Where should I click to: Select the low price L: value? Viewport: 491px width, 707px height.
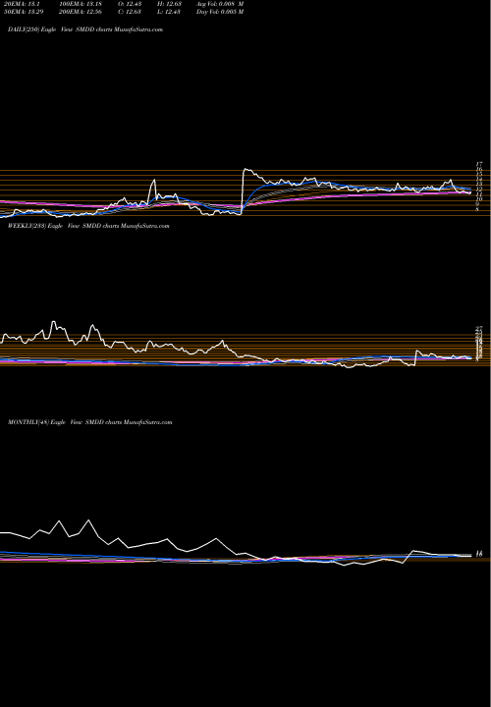(x=170, y=12)
